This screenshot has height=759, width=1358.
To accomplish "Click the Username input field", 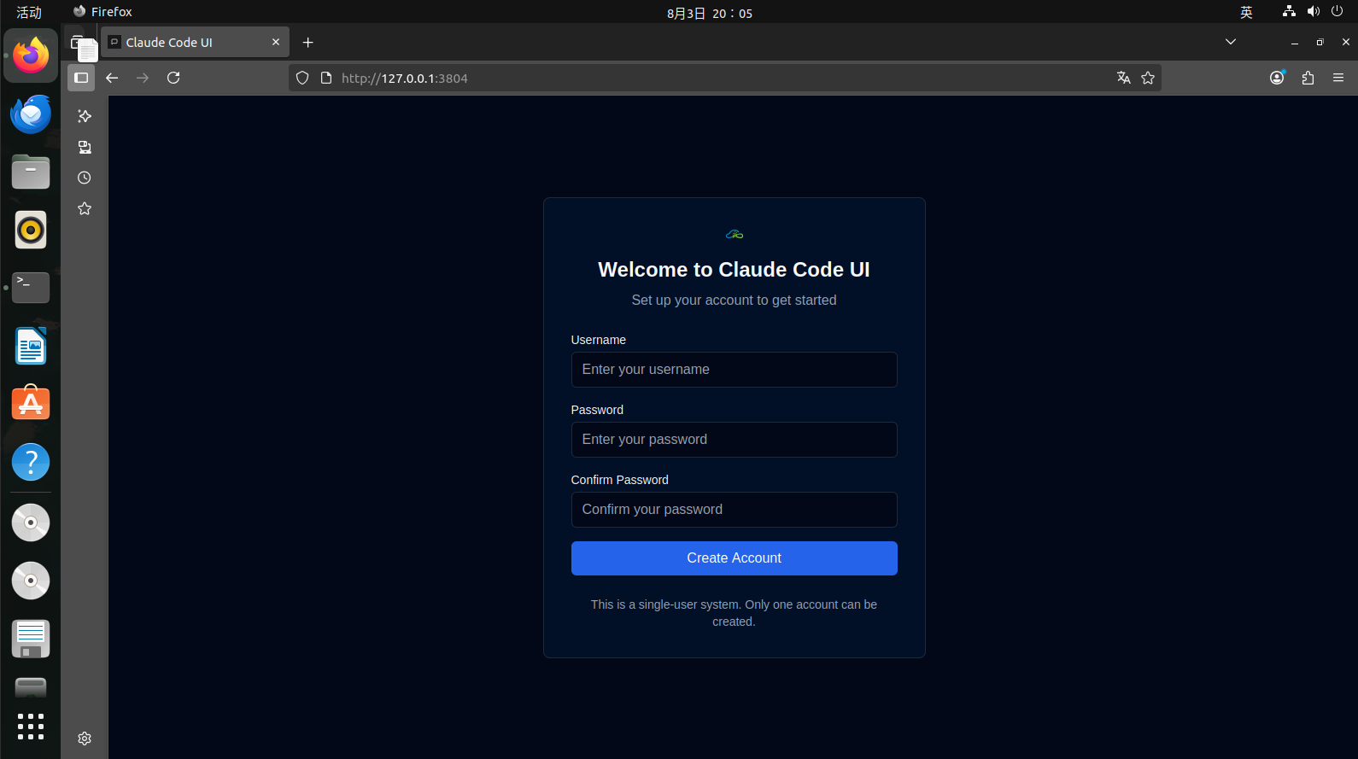I will click(x=734, y=370).
